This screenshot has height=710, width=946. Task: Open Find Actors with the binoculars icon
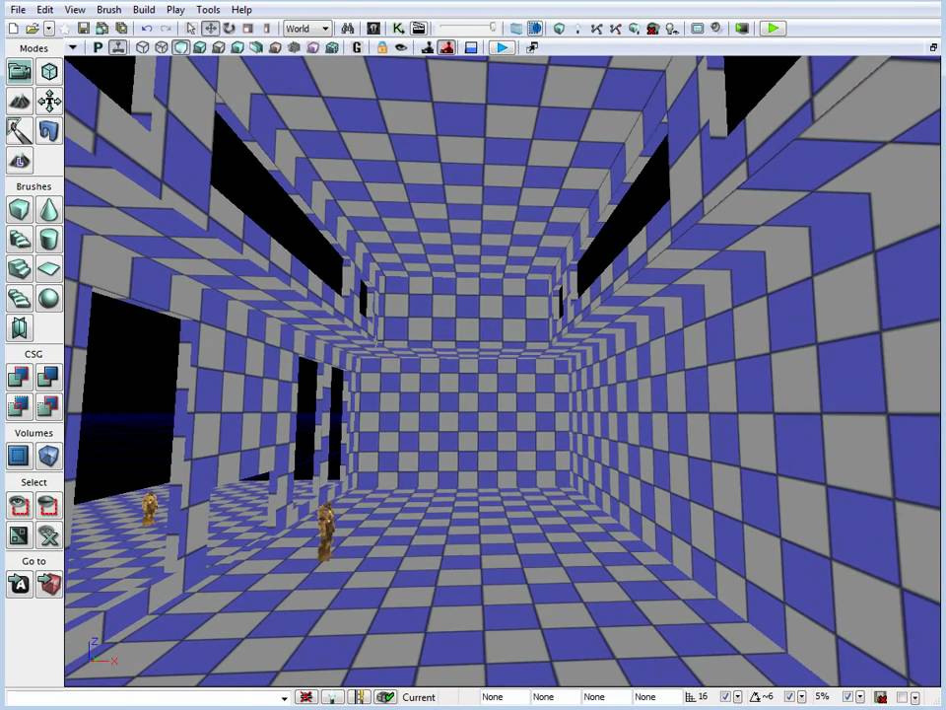tap(348, 29)
